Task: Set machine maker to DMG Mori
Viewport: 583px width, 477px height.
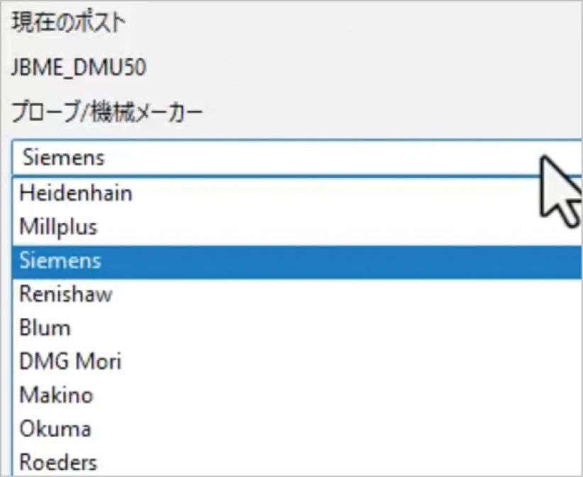Action: pos(70,361)
